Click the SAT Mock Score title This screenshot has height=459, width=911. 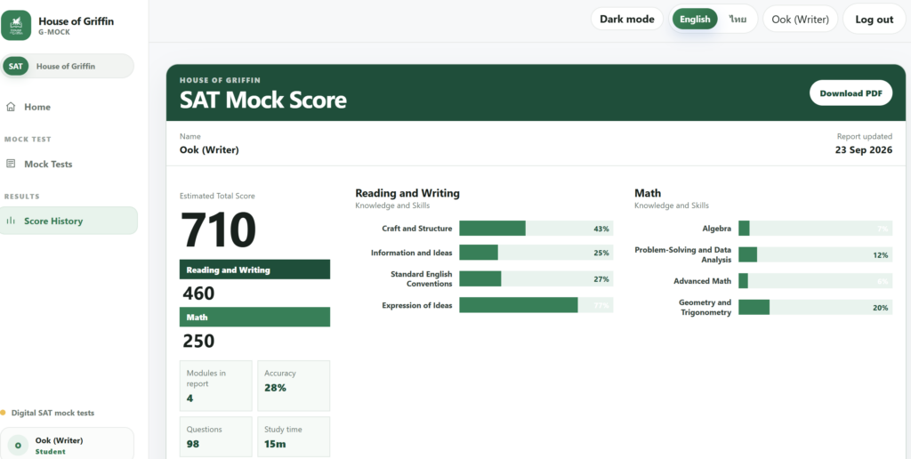click(x=263, y=100)
